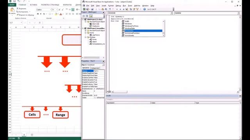
Task: Open the procedure dropdown at right of code window
Action: pyautogui.click(x=238, y=13)
